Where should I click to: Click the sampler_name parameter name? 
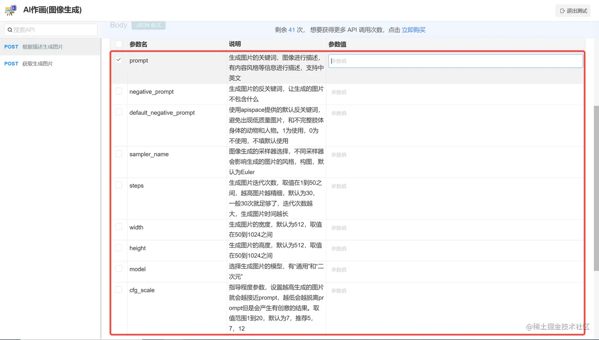click(149, 154)
